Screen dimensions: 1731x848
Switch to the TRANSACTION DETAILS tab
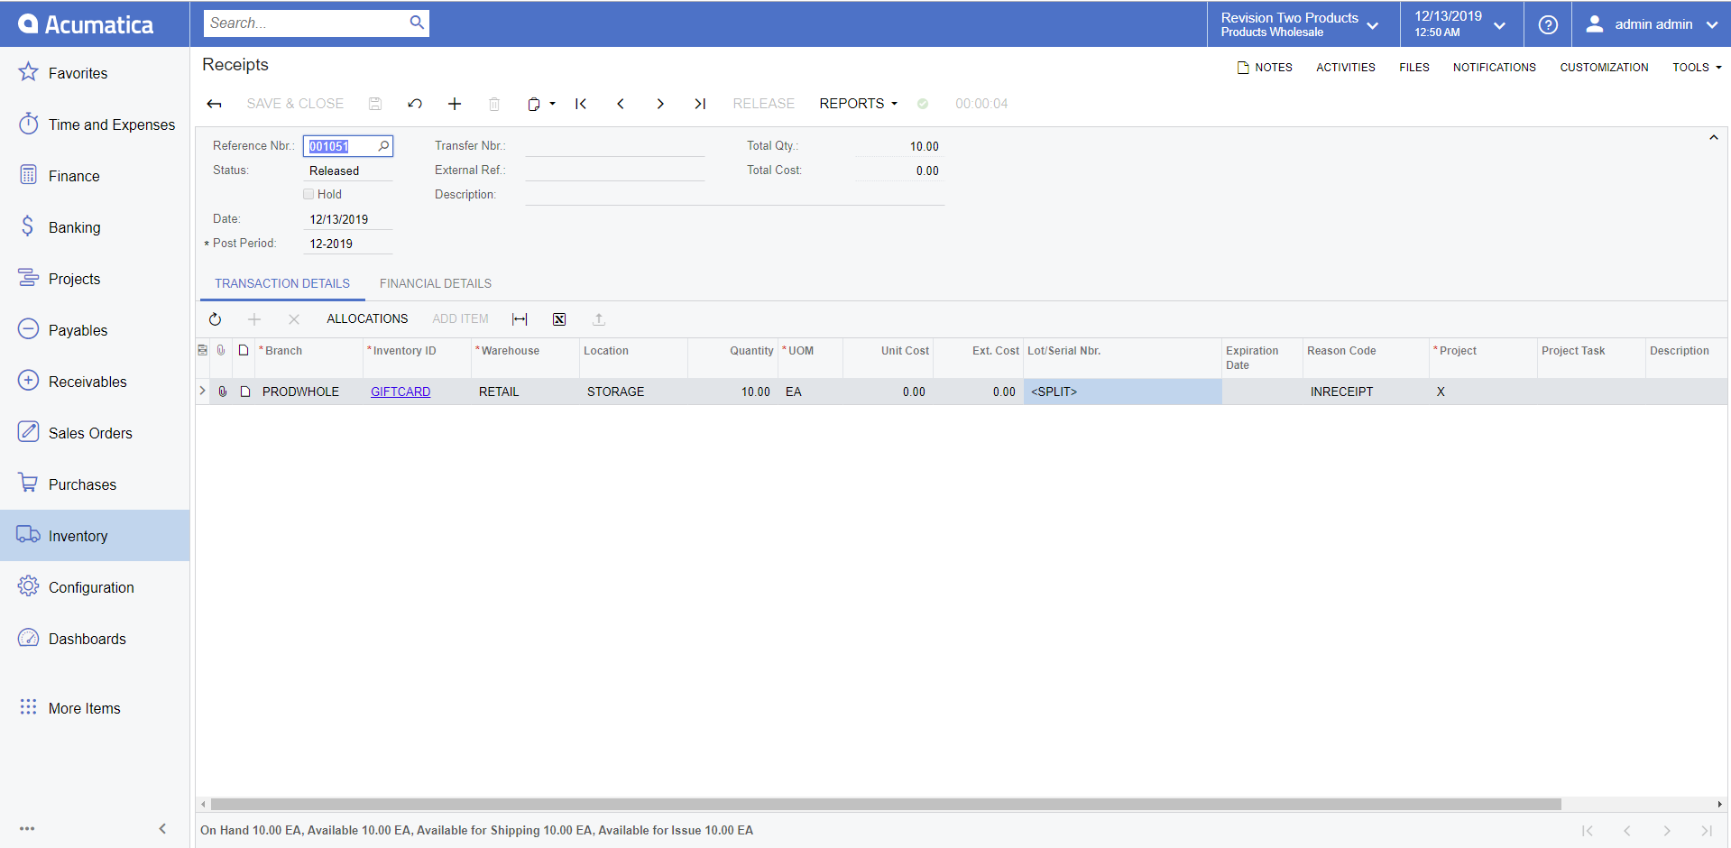282,283
